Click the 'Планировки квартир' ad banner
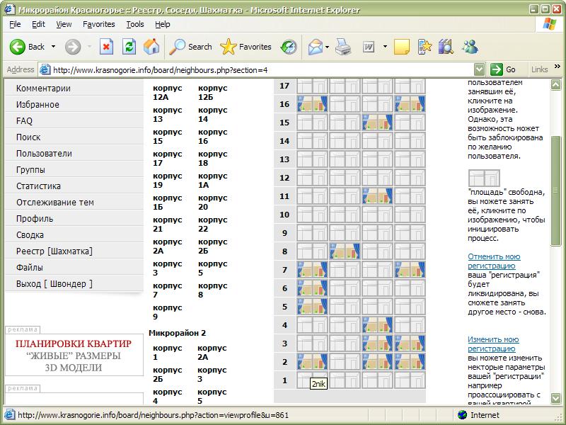 74,356
